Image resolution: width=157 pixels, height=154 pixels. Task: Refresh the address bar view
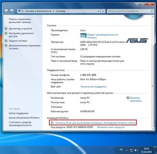pyautogui.click(x=103, y=11)
